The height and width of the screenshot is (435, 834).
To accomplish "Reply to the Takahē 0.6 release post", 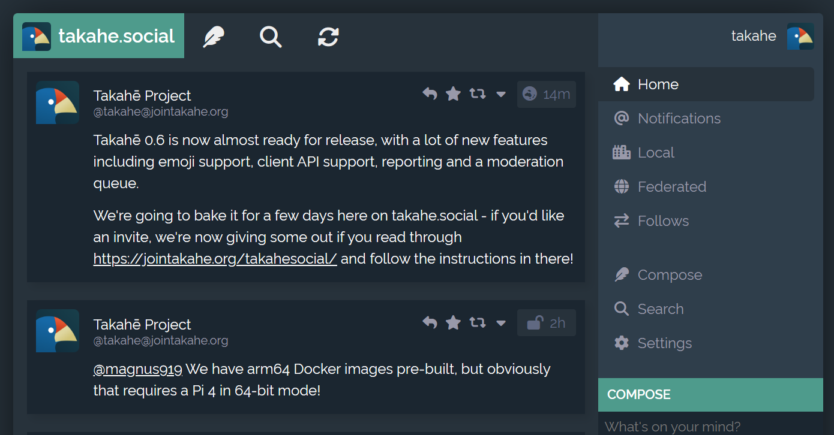I will (x=430, y=93).
